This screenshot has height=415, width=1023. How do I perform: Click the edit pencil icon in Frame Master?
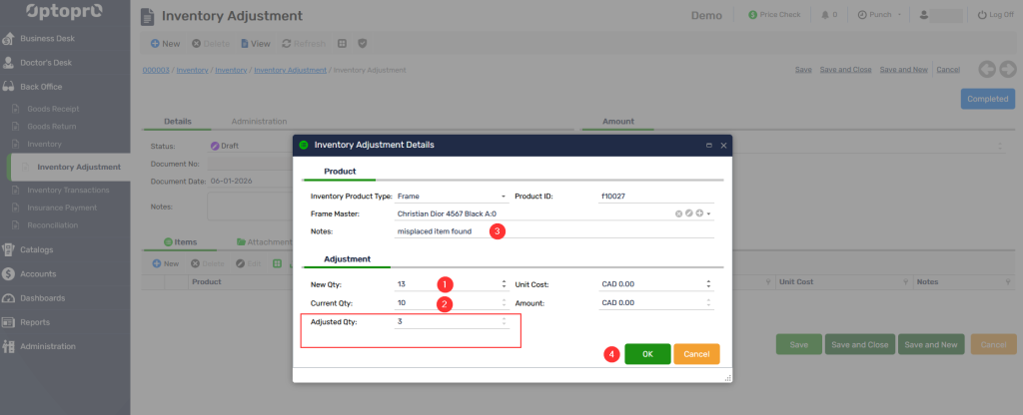pos(689,213)
